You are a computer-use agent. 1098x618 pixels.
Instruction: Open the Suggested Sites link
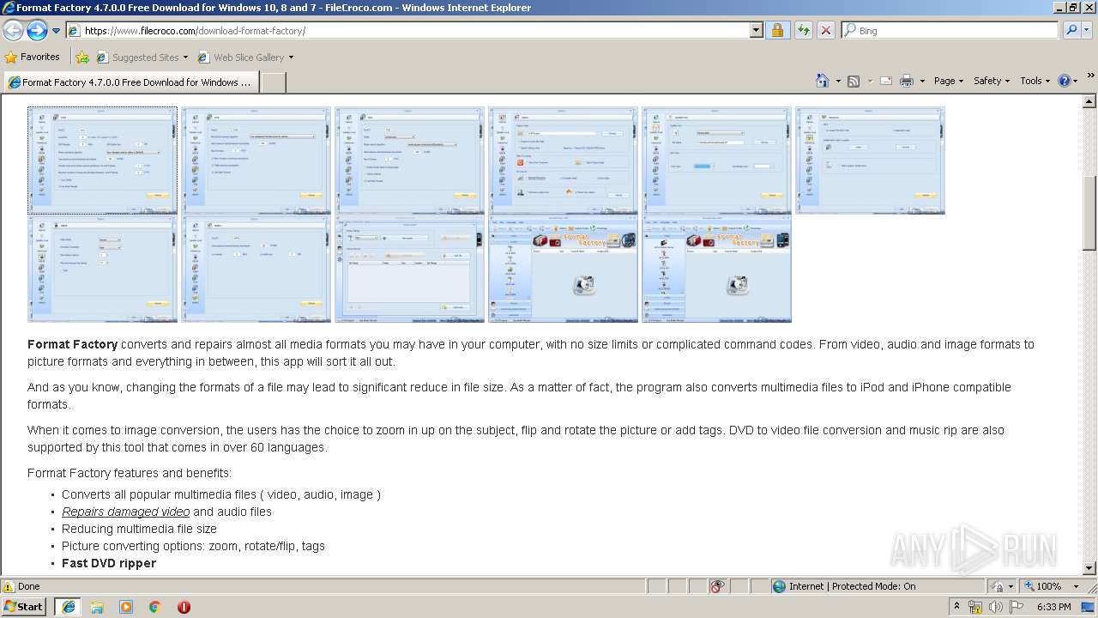(x=142, y=58)
